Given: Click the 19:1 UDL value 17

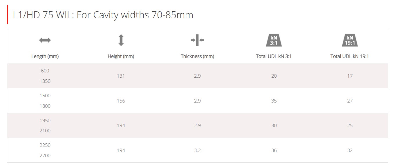Looking at the screenshot, I should point(350,76).
